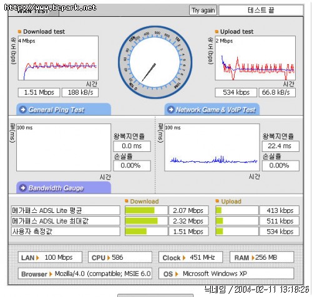Click the 66.8 kB/s upload rate box
This screenshot has width=312, height=297.
pos(277,92)
